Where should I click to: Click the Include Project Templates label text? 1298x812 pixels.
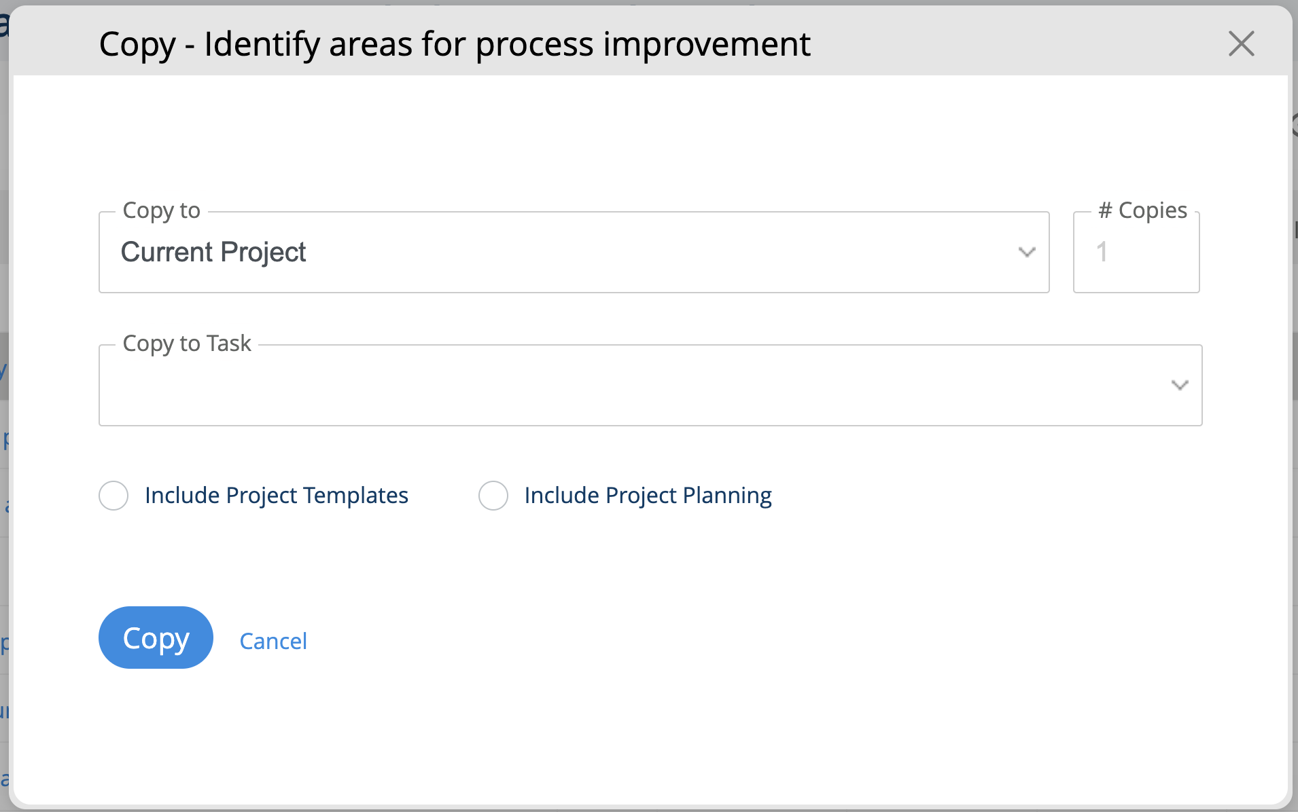(276, 496)
